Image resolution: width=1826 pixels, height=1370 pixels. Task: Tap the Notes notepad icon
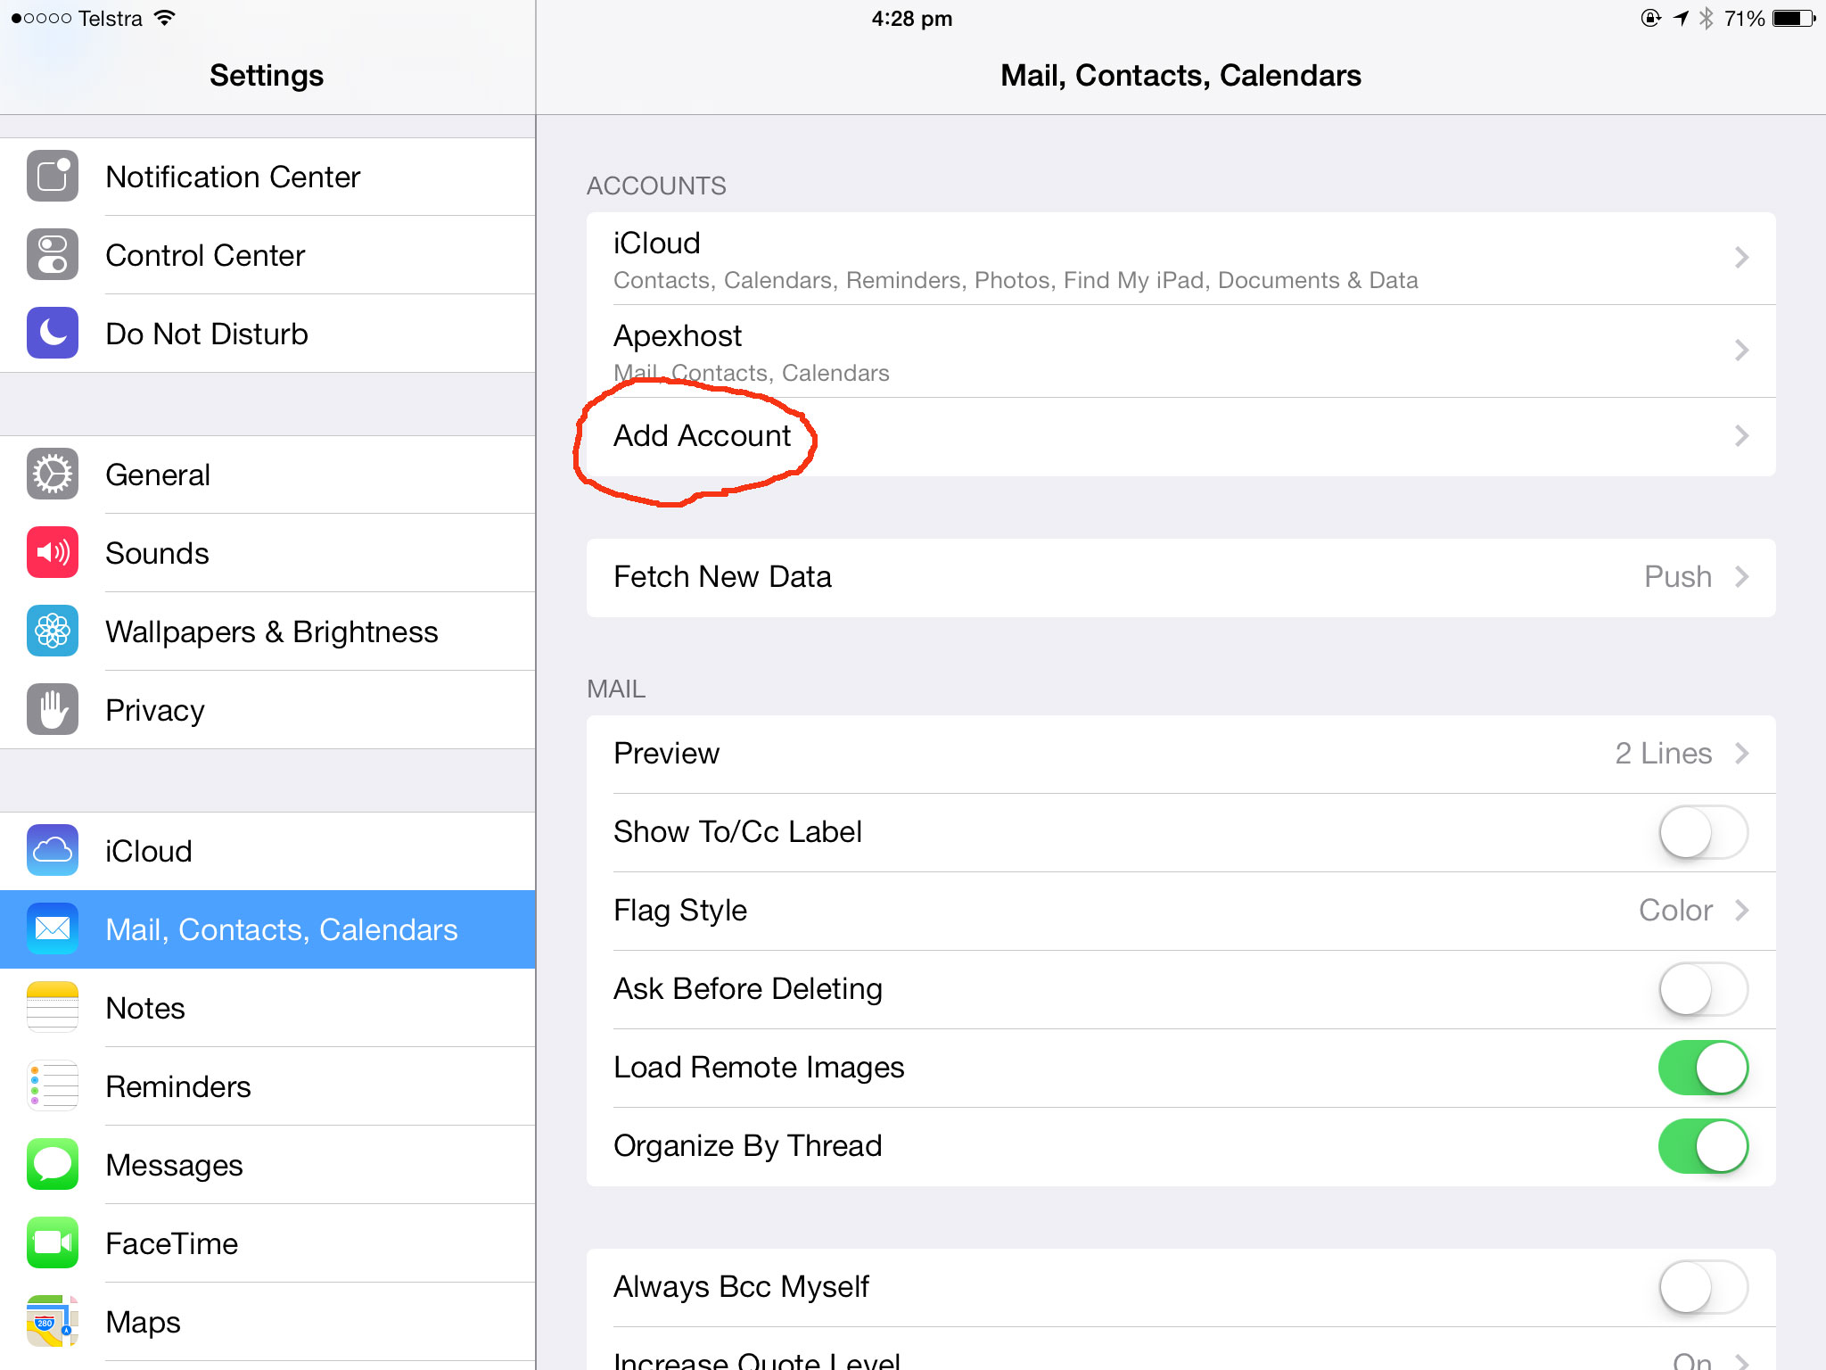click(53, 1007)
